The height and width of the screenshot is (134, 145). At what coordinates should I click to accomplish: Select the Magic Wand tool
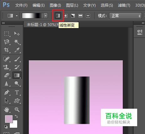17,42
